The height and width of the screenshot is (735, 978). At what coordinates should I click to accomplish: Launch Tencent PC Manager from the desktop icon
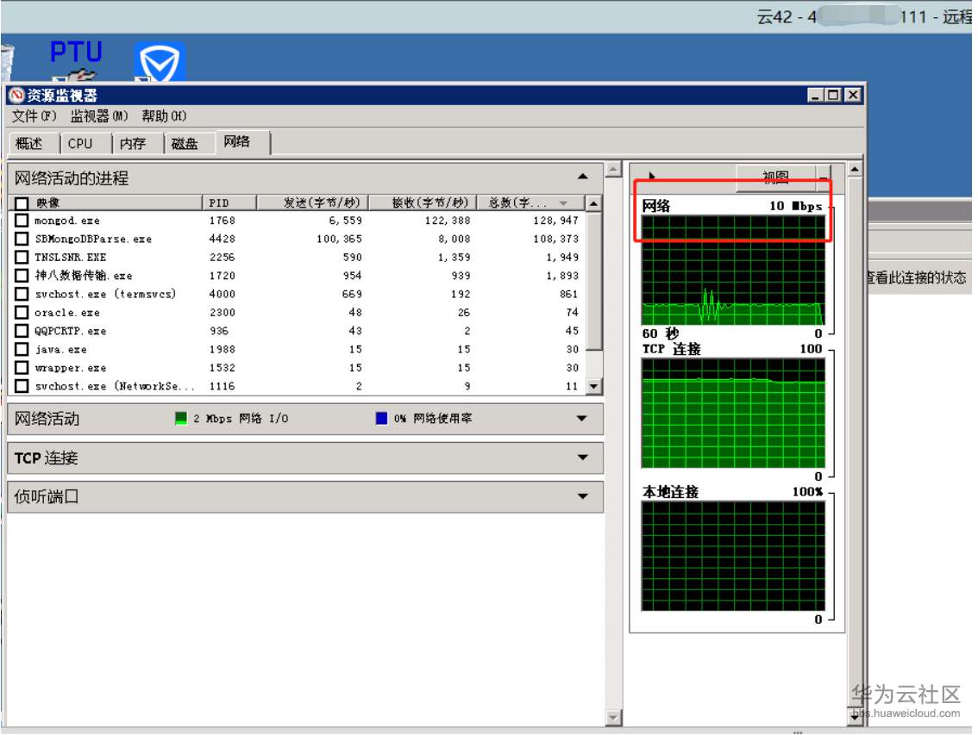160,62
